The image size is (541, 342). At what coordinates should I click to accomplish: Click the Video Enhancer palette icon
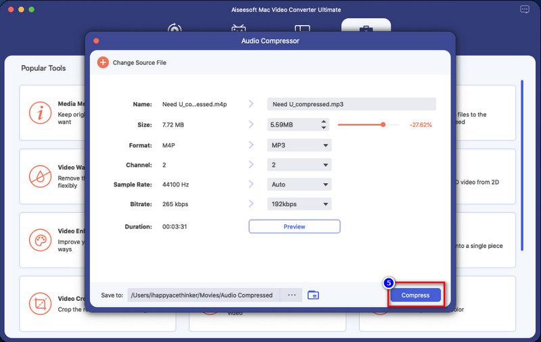pos(41,240)
